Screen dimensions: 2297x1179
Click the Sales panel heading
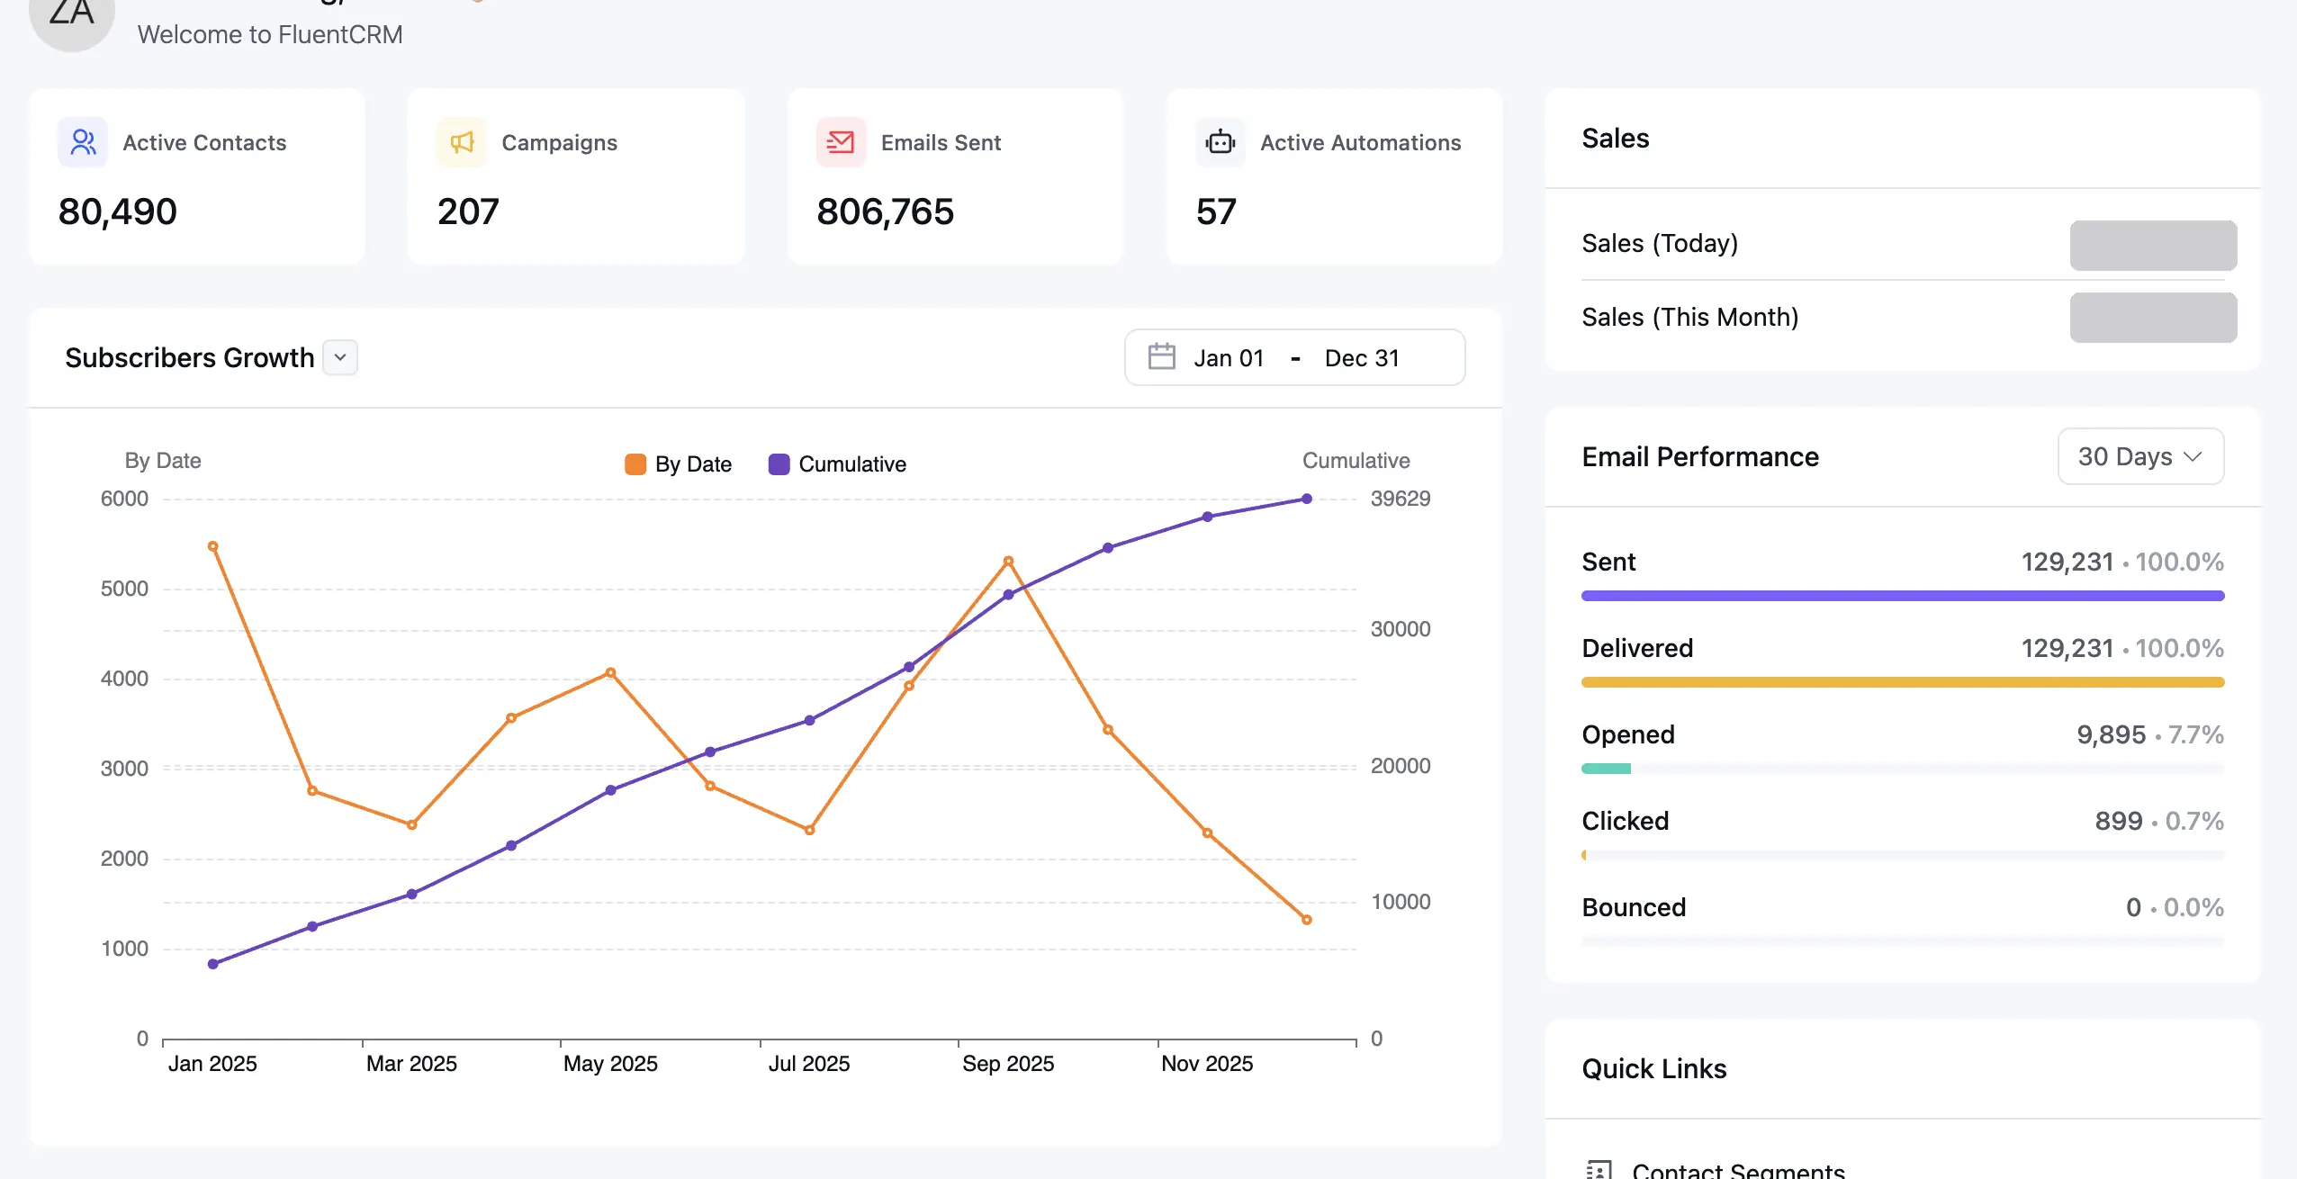[1615, 138]
